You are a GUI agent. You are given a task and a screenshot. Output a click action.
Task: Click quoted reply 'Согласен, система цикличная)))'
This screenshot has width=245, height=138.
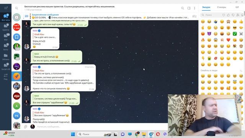[x=56, y=97]
